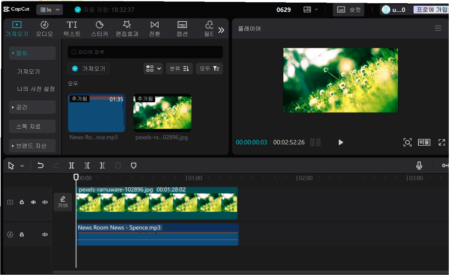Viewport: 449px width, 275px height.
Task: Click the audio track music note icon
Action: tap(10, 234)
